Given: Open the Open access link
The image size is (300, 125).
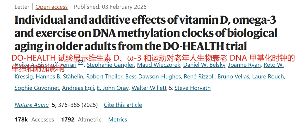Looking at the screenshot, I should (x=52, y=7).
